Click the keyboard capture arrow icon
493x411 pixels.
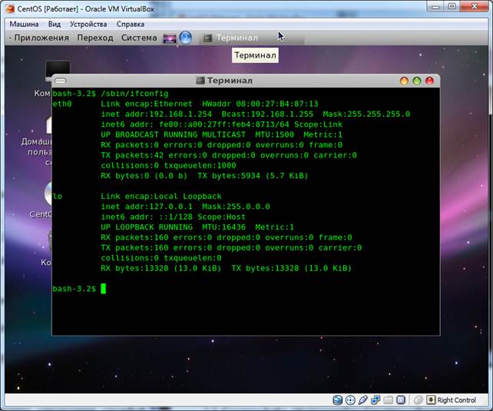pyautogui.click(x=431, y=400)
